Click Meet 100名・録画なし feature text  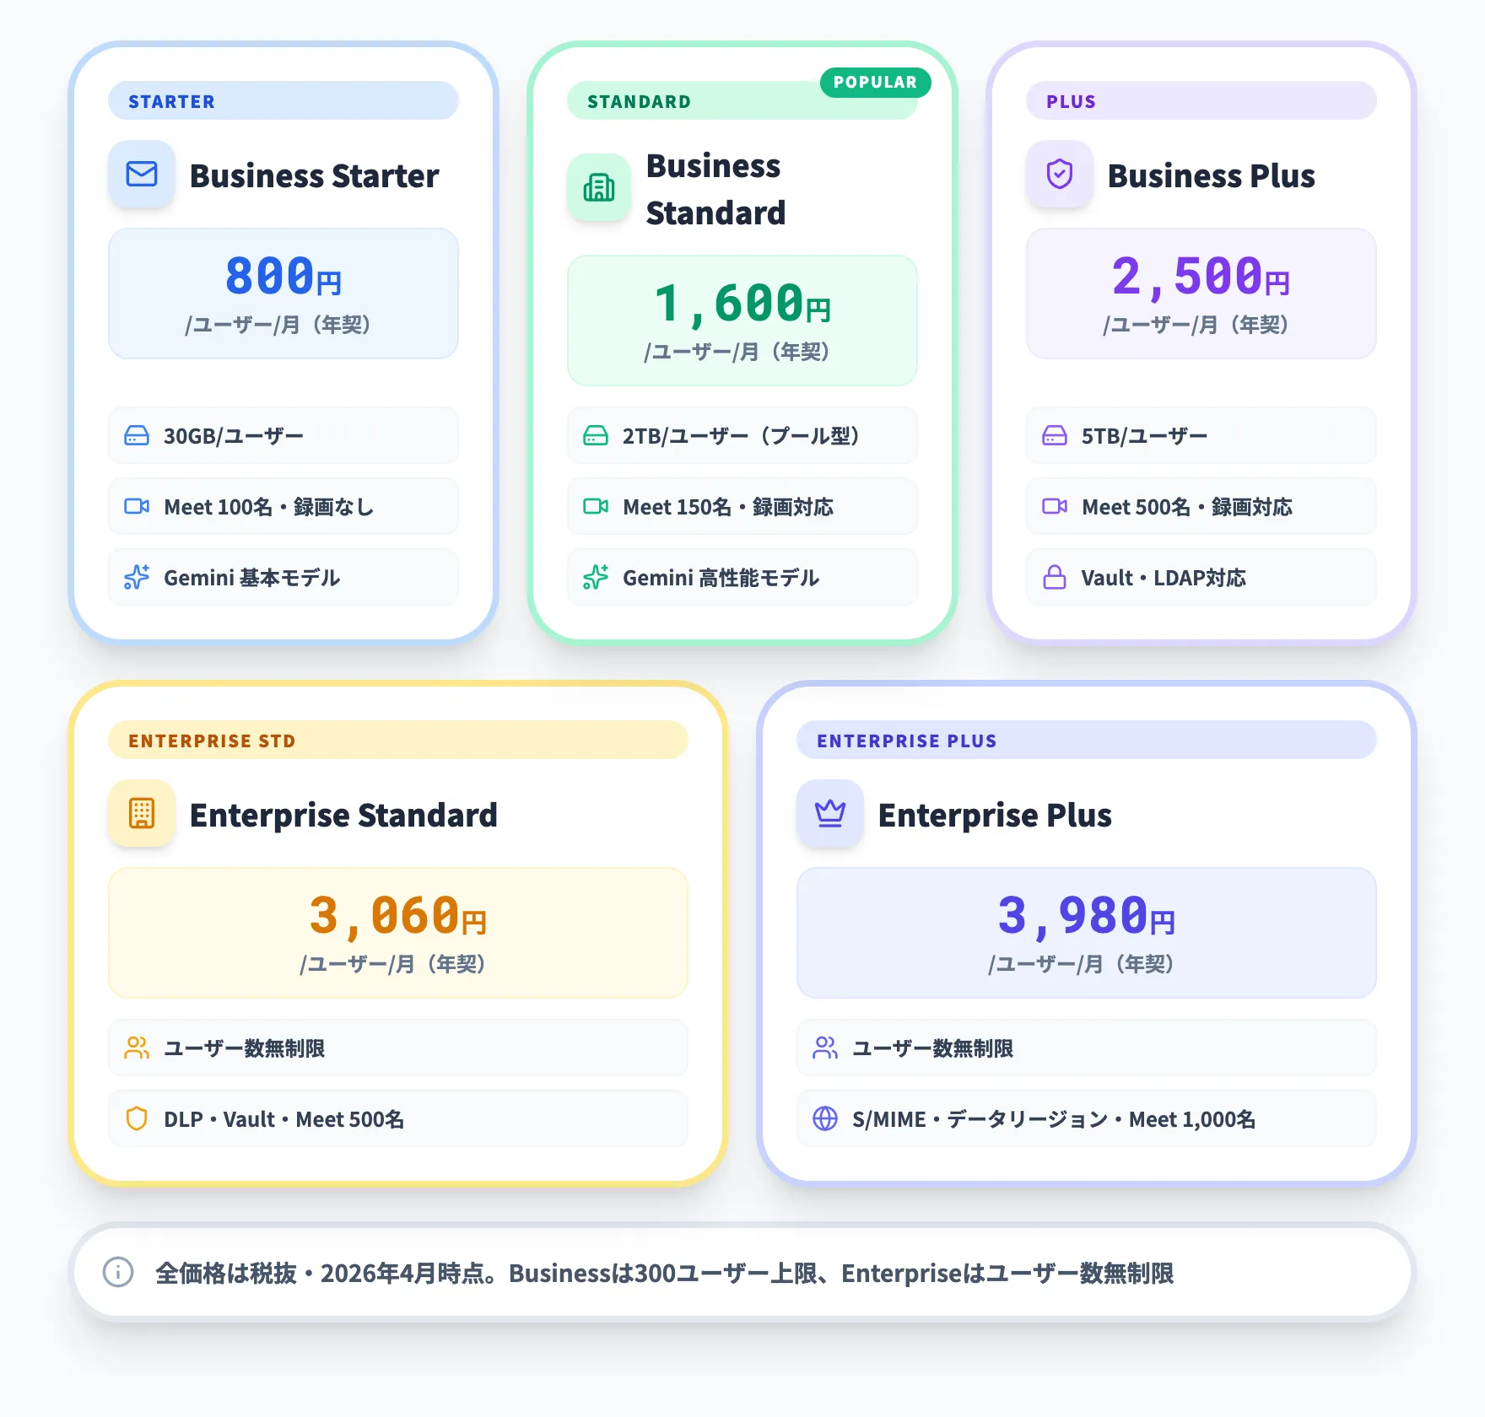269,507
